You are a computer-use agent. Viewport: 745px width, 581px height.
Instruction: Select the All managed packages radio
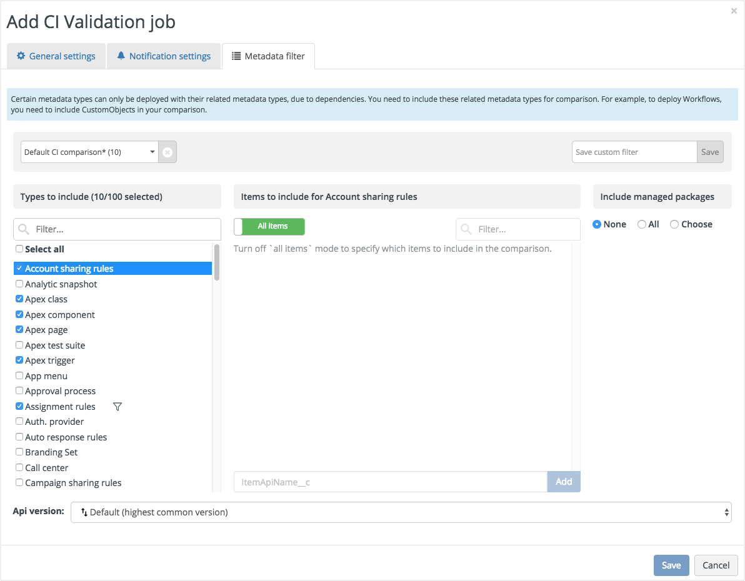pos(642,224)
